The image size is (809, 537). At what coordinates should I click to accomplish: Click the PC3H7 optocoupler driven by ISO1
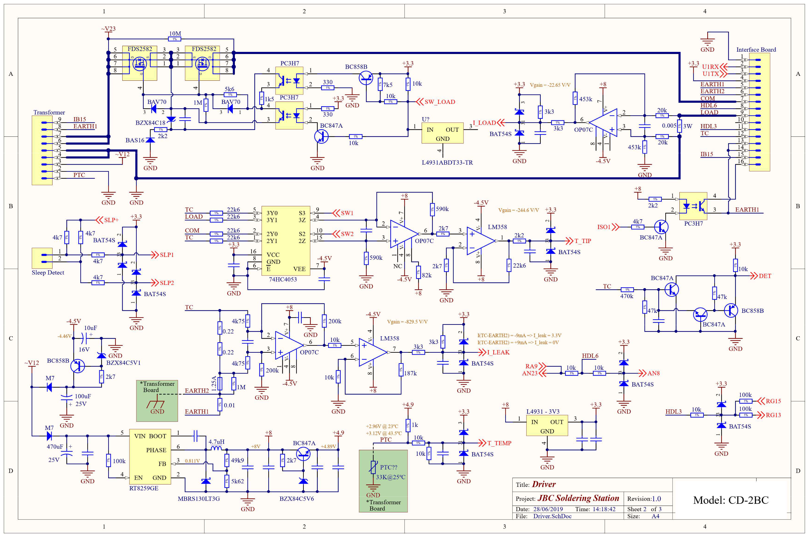[x=693, y=206]
